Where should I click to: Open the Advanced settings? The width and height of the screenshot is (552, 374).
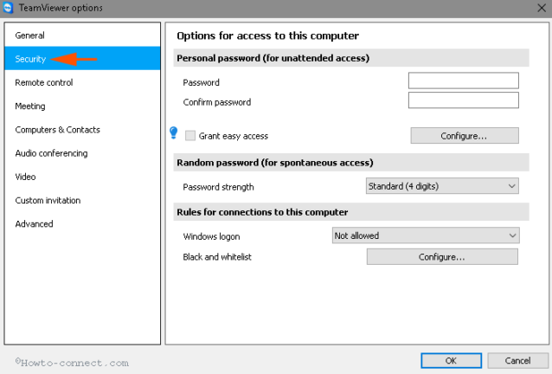tap(82, 224)
